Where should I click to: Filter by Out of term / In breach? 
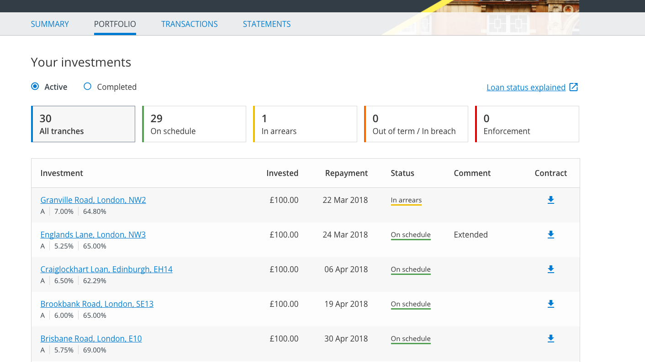point(416,124)
